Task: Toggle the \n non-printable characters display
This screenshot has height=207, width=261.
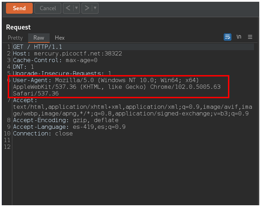Action: click(239, 37)
